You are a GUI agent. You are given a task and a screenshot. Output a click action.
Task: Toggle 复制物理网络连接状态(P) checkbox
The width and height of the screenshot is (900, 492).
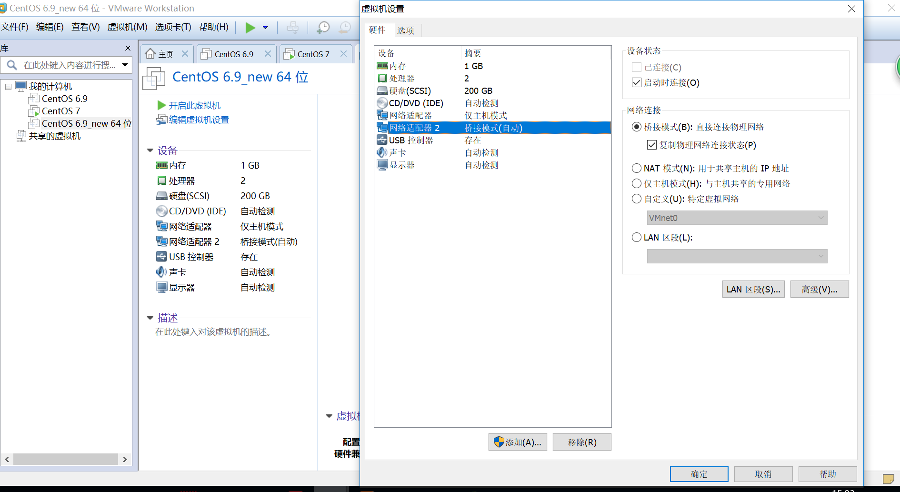point(652,145)
